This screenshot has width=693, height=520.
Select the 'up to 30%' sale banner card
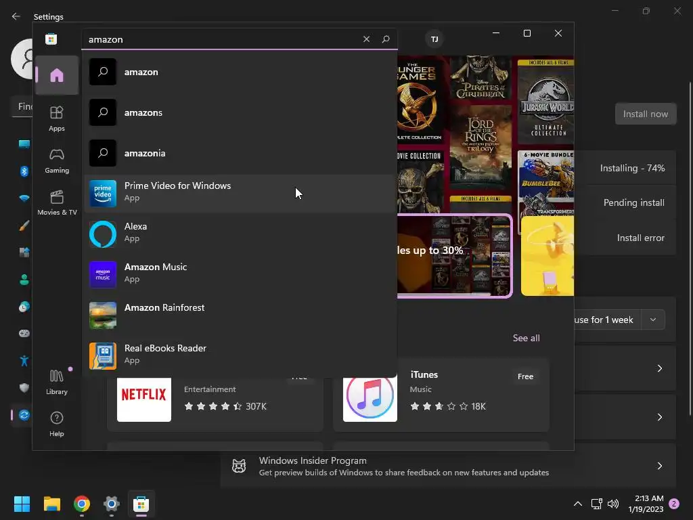tap(454, 255)
